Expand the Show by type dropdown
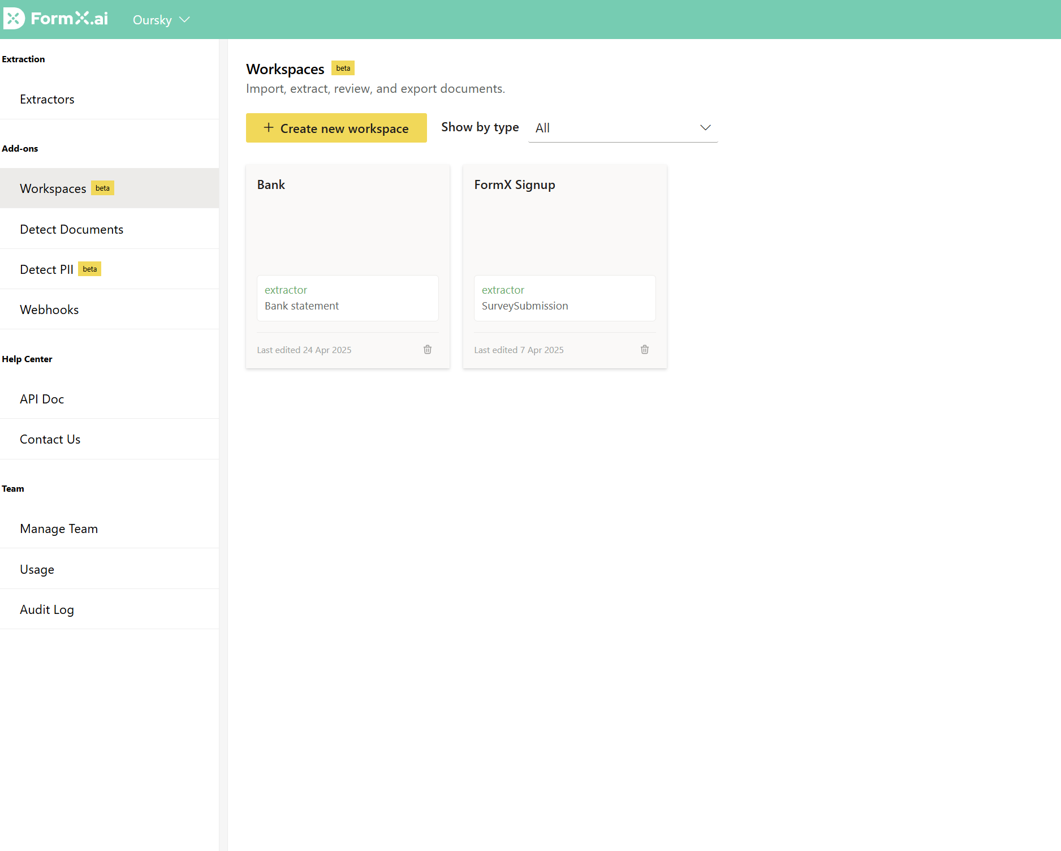The height and width of the screenshot is (851, 1061). (623, 128)
